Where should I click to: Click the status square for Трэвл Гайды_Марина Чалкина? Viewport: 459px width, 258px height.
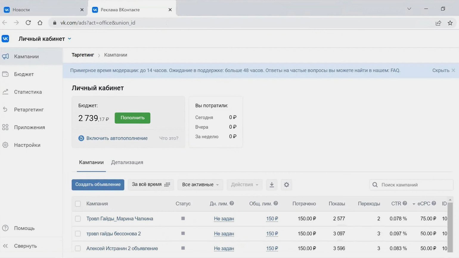point(183,218)
